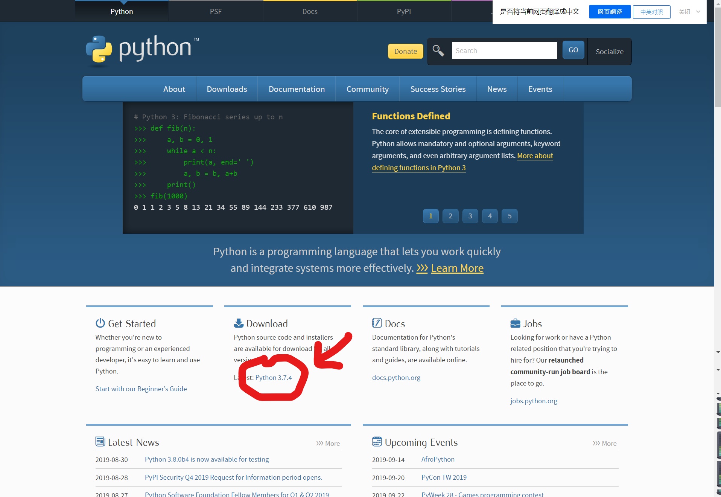Click the blue 网页翻译 translate button
The width and height of the screenshot is (721, 497).
[610, 12]
